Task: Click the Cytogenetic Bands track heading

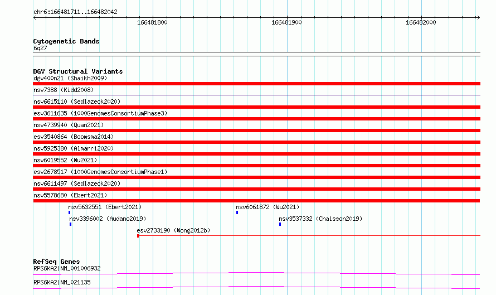Action: coord(66,41)
